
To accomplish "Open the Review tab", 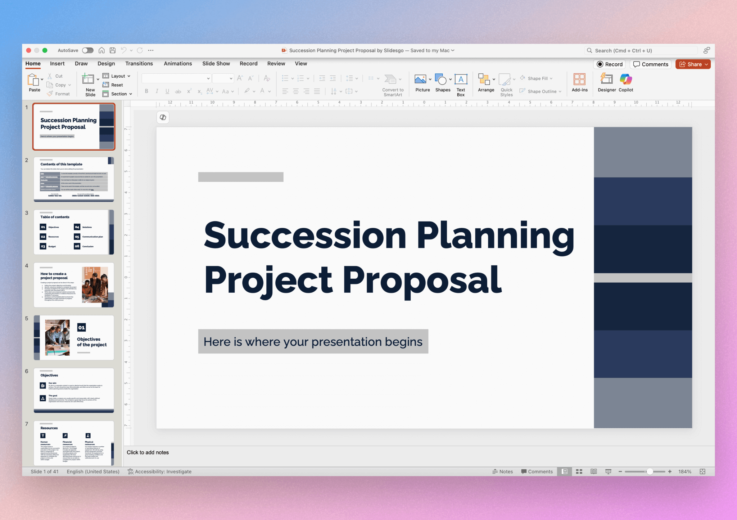I will pyautogui.click(x=276, y=64).
